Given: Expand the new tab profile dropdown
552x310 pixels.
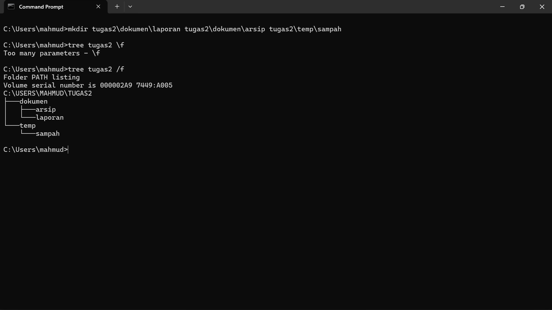Looking at the screenshot, I should 130,7.
